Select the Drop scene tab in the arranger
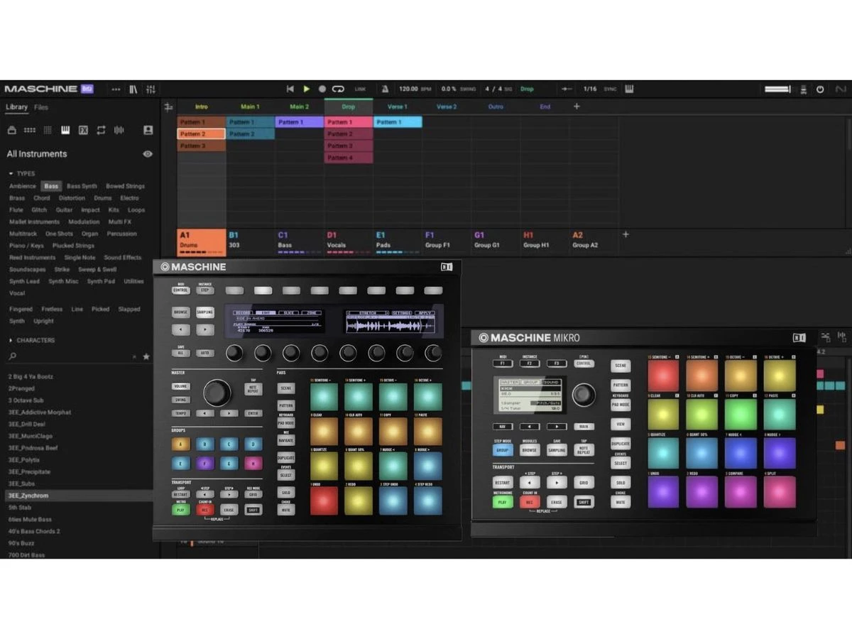This screenshot has height=639, width=852. point(349,106)
